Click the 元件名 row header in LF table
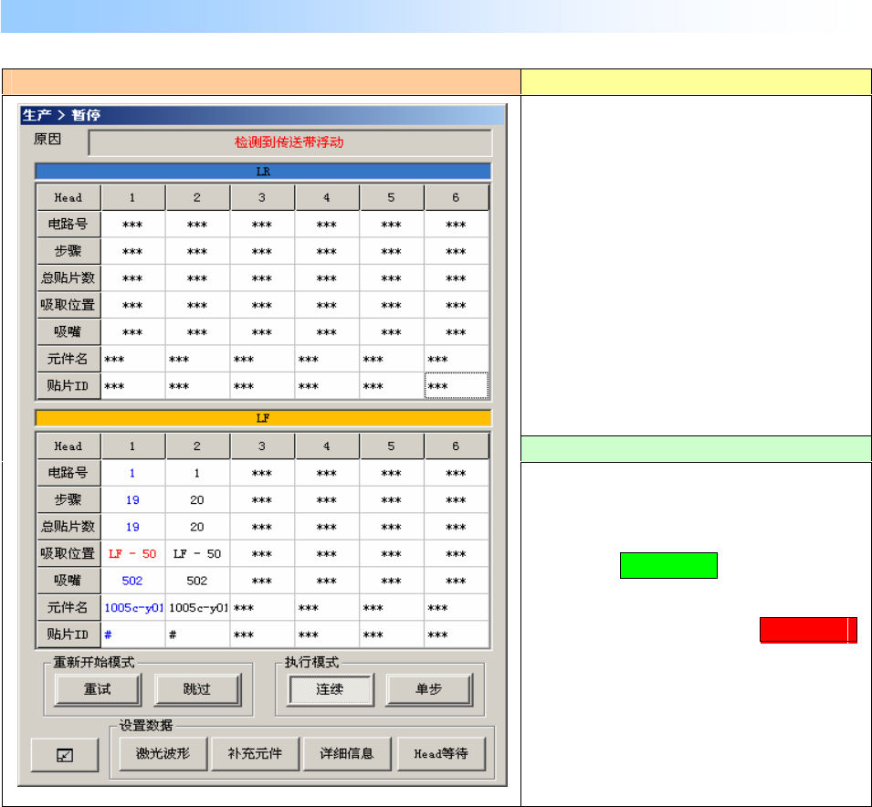Viewport: 872px width, 807px height. 68,607
